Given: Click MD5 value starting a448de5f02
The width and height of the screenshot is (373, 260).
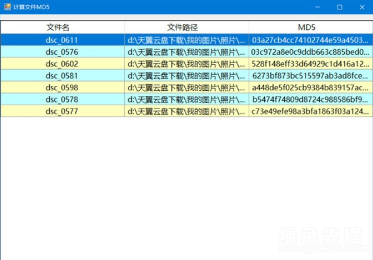Looking at the screenshot, I should click(x=311, y=88).
